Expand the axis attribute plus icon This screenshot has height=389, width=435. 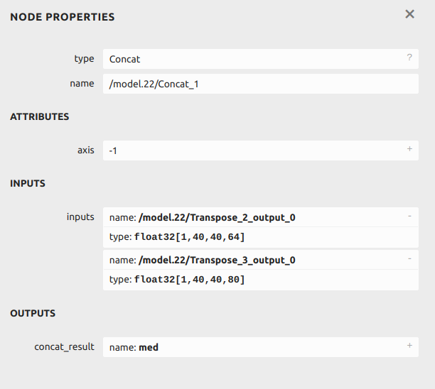(x=409, y=149)
